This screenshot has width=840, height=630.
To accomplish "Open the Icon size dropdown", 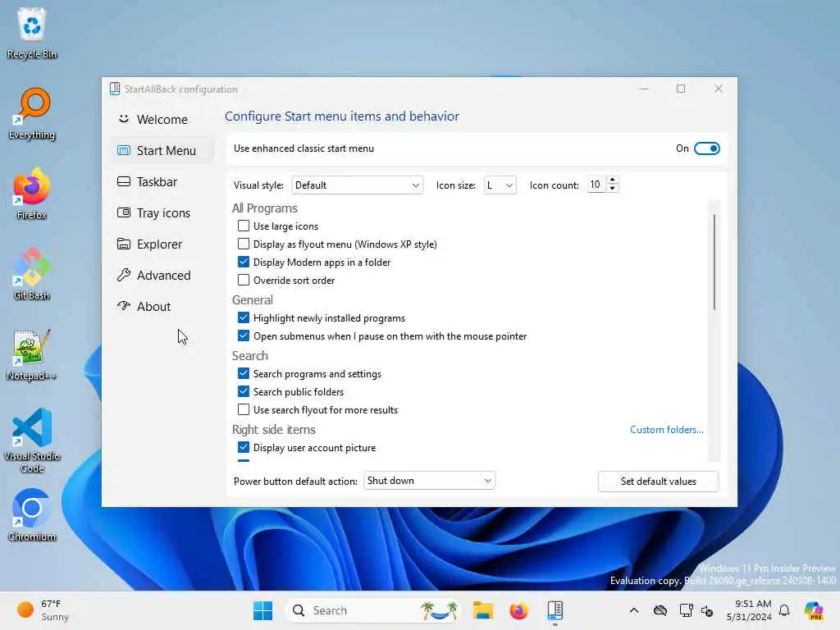I will click(500, 185).
